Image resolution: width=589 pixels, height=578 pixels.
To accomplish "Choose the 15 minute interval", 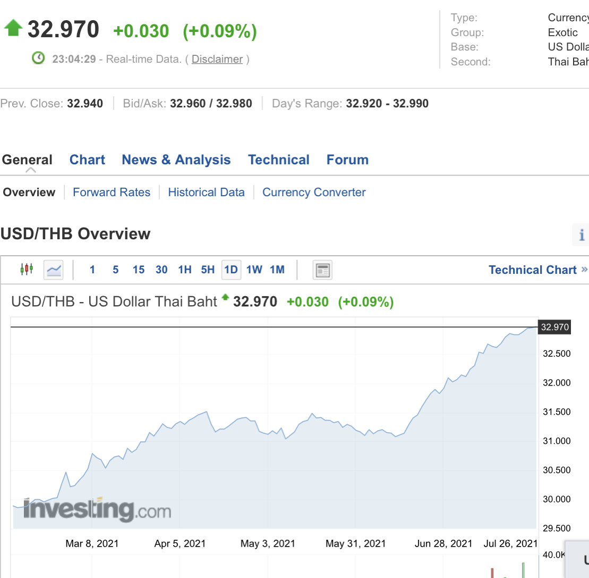I will tap(139, 270).
